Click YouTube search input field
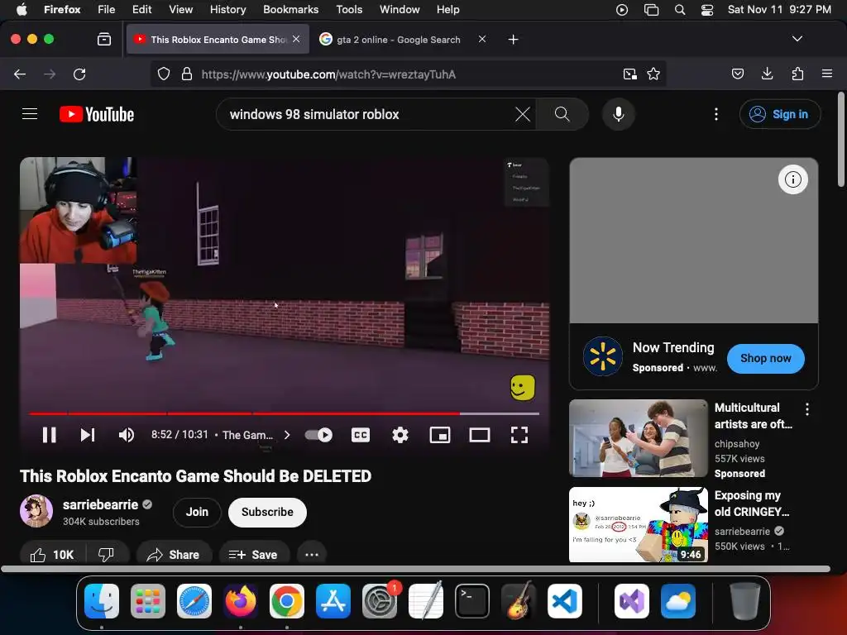Screen dimensions: 847x635 367,114
